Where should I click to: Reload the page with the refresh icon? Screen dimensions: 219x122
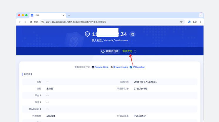(x=31, y=22)
